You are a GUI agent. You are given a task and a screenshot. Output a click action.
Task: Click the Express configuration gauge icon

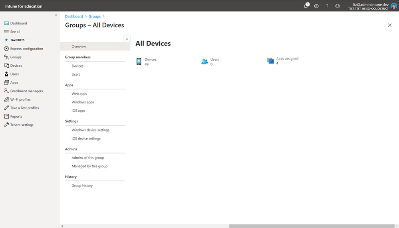(x=6, y=49)
